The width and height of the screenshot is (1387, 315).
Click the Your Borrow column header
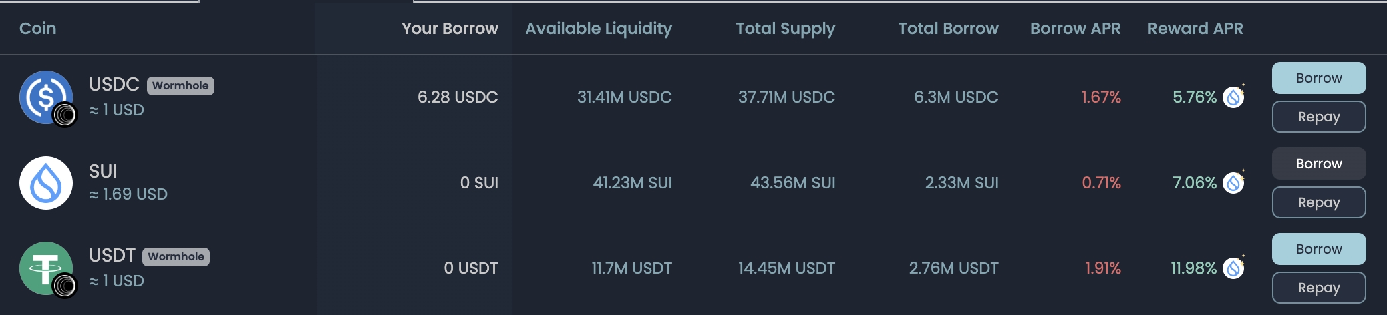coord(450,29)
